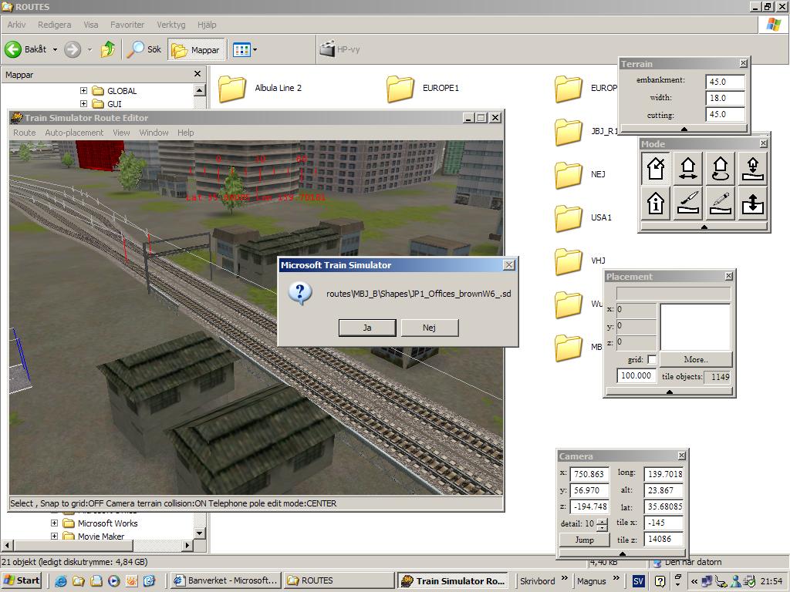Open the Favoriter menu in Explorer
This screenshot has width=790, height=592.
pos(127,24)
